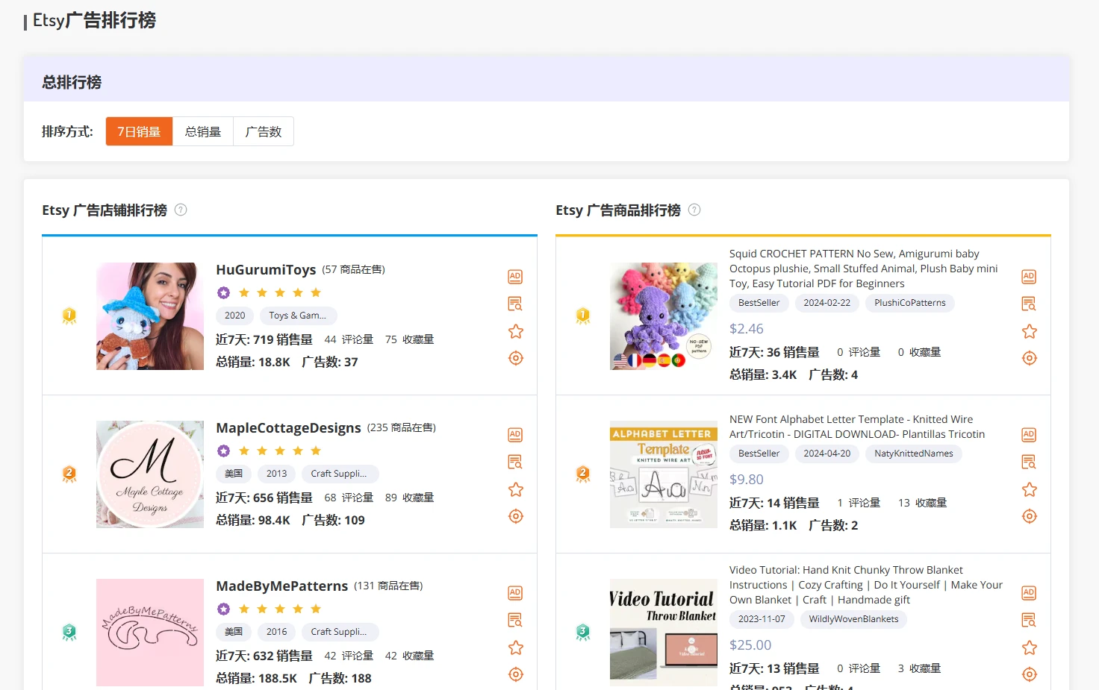Click the AD icon beside HuGurumiToys
Viewport: 1099px width, 690px height.
[514, 276]
